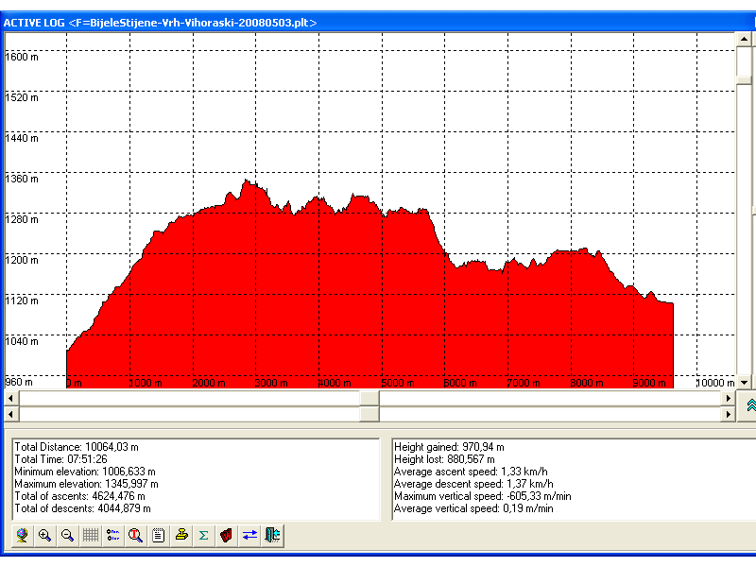Click the blue swap arrows icon
The width and height of the screenshot is (756, 567).
[249, 535]
